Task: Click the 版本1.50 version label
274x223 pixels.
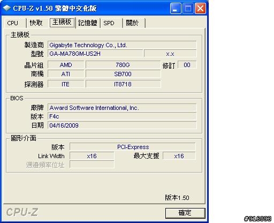Action: [x=177, y=198]
